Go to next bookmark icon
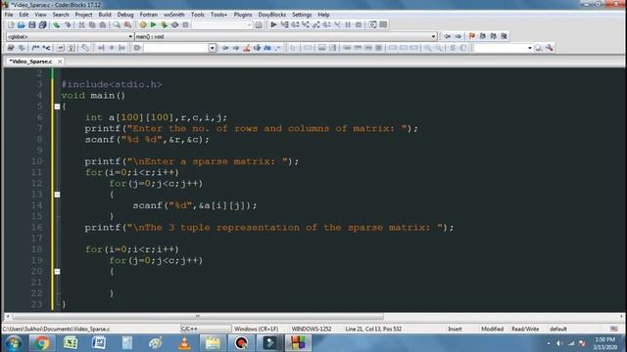The image size is (627, 352). click(493, 36)
